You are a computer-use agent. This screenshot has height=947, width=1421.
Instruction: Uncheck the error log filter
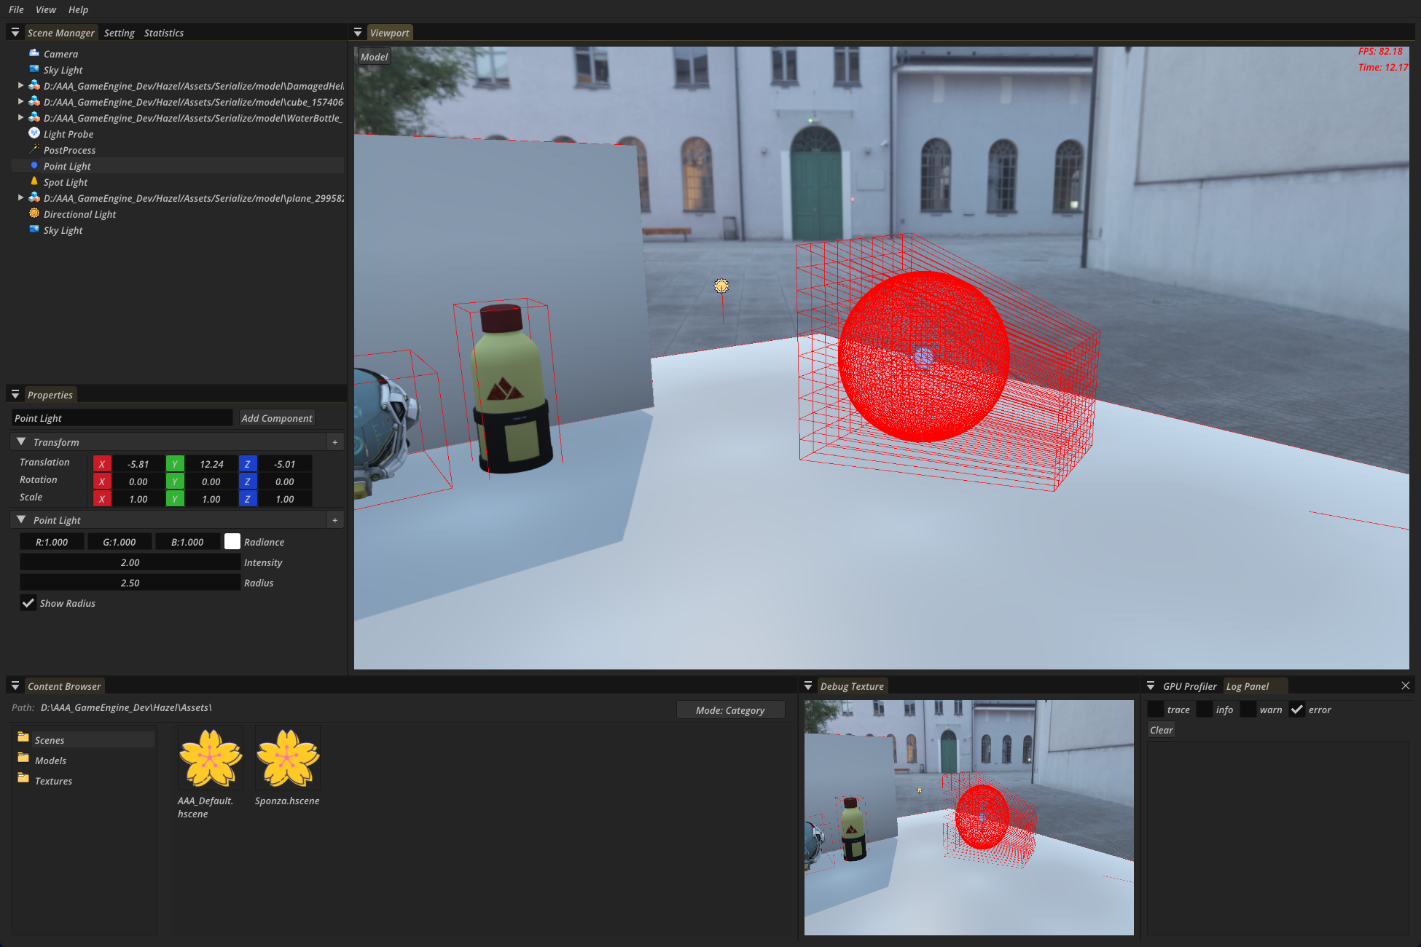[x=1297, y=710]
